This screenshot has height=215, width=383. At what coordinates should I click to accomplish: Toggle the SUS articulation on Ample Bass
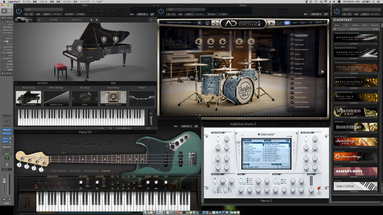36,187
